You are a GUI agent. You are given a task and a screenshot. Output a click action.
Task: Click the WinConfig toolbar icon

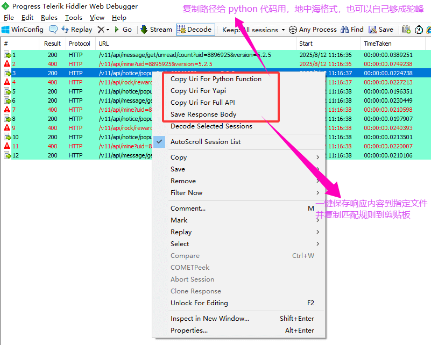[5, 30]
